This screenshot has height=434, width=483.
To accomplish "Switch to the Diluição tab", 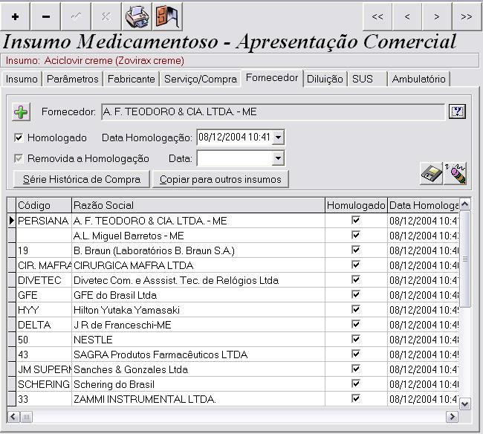I will pos(325,79).
